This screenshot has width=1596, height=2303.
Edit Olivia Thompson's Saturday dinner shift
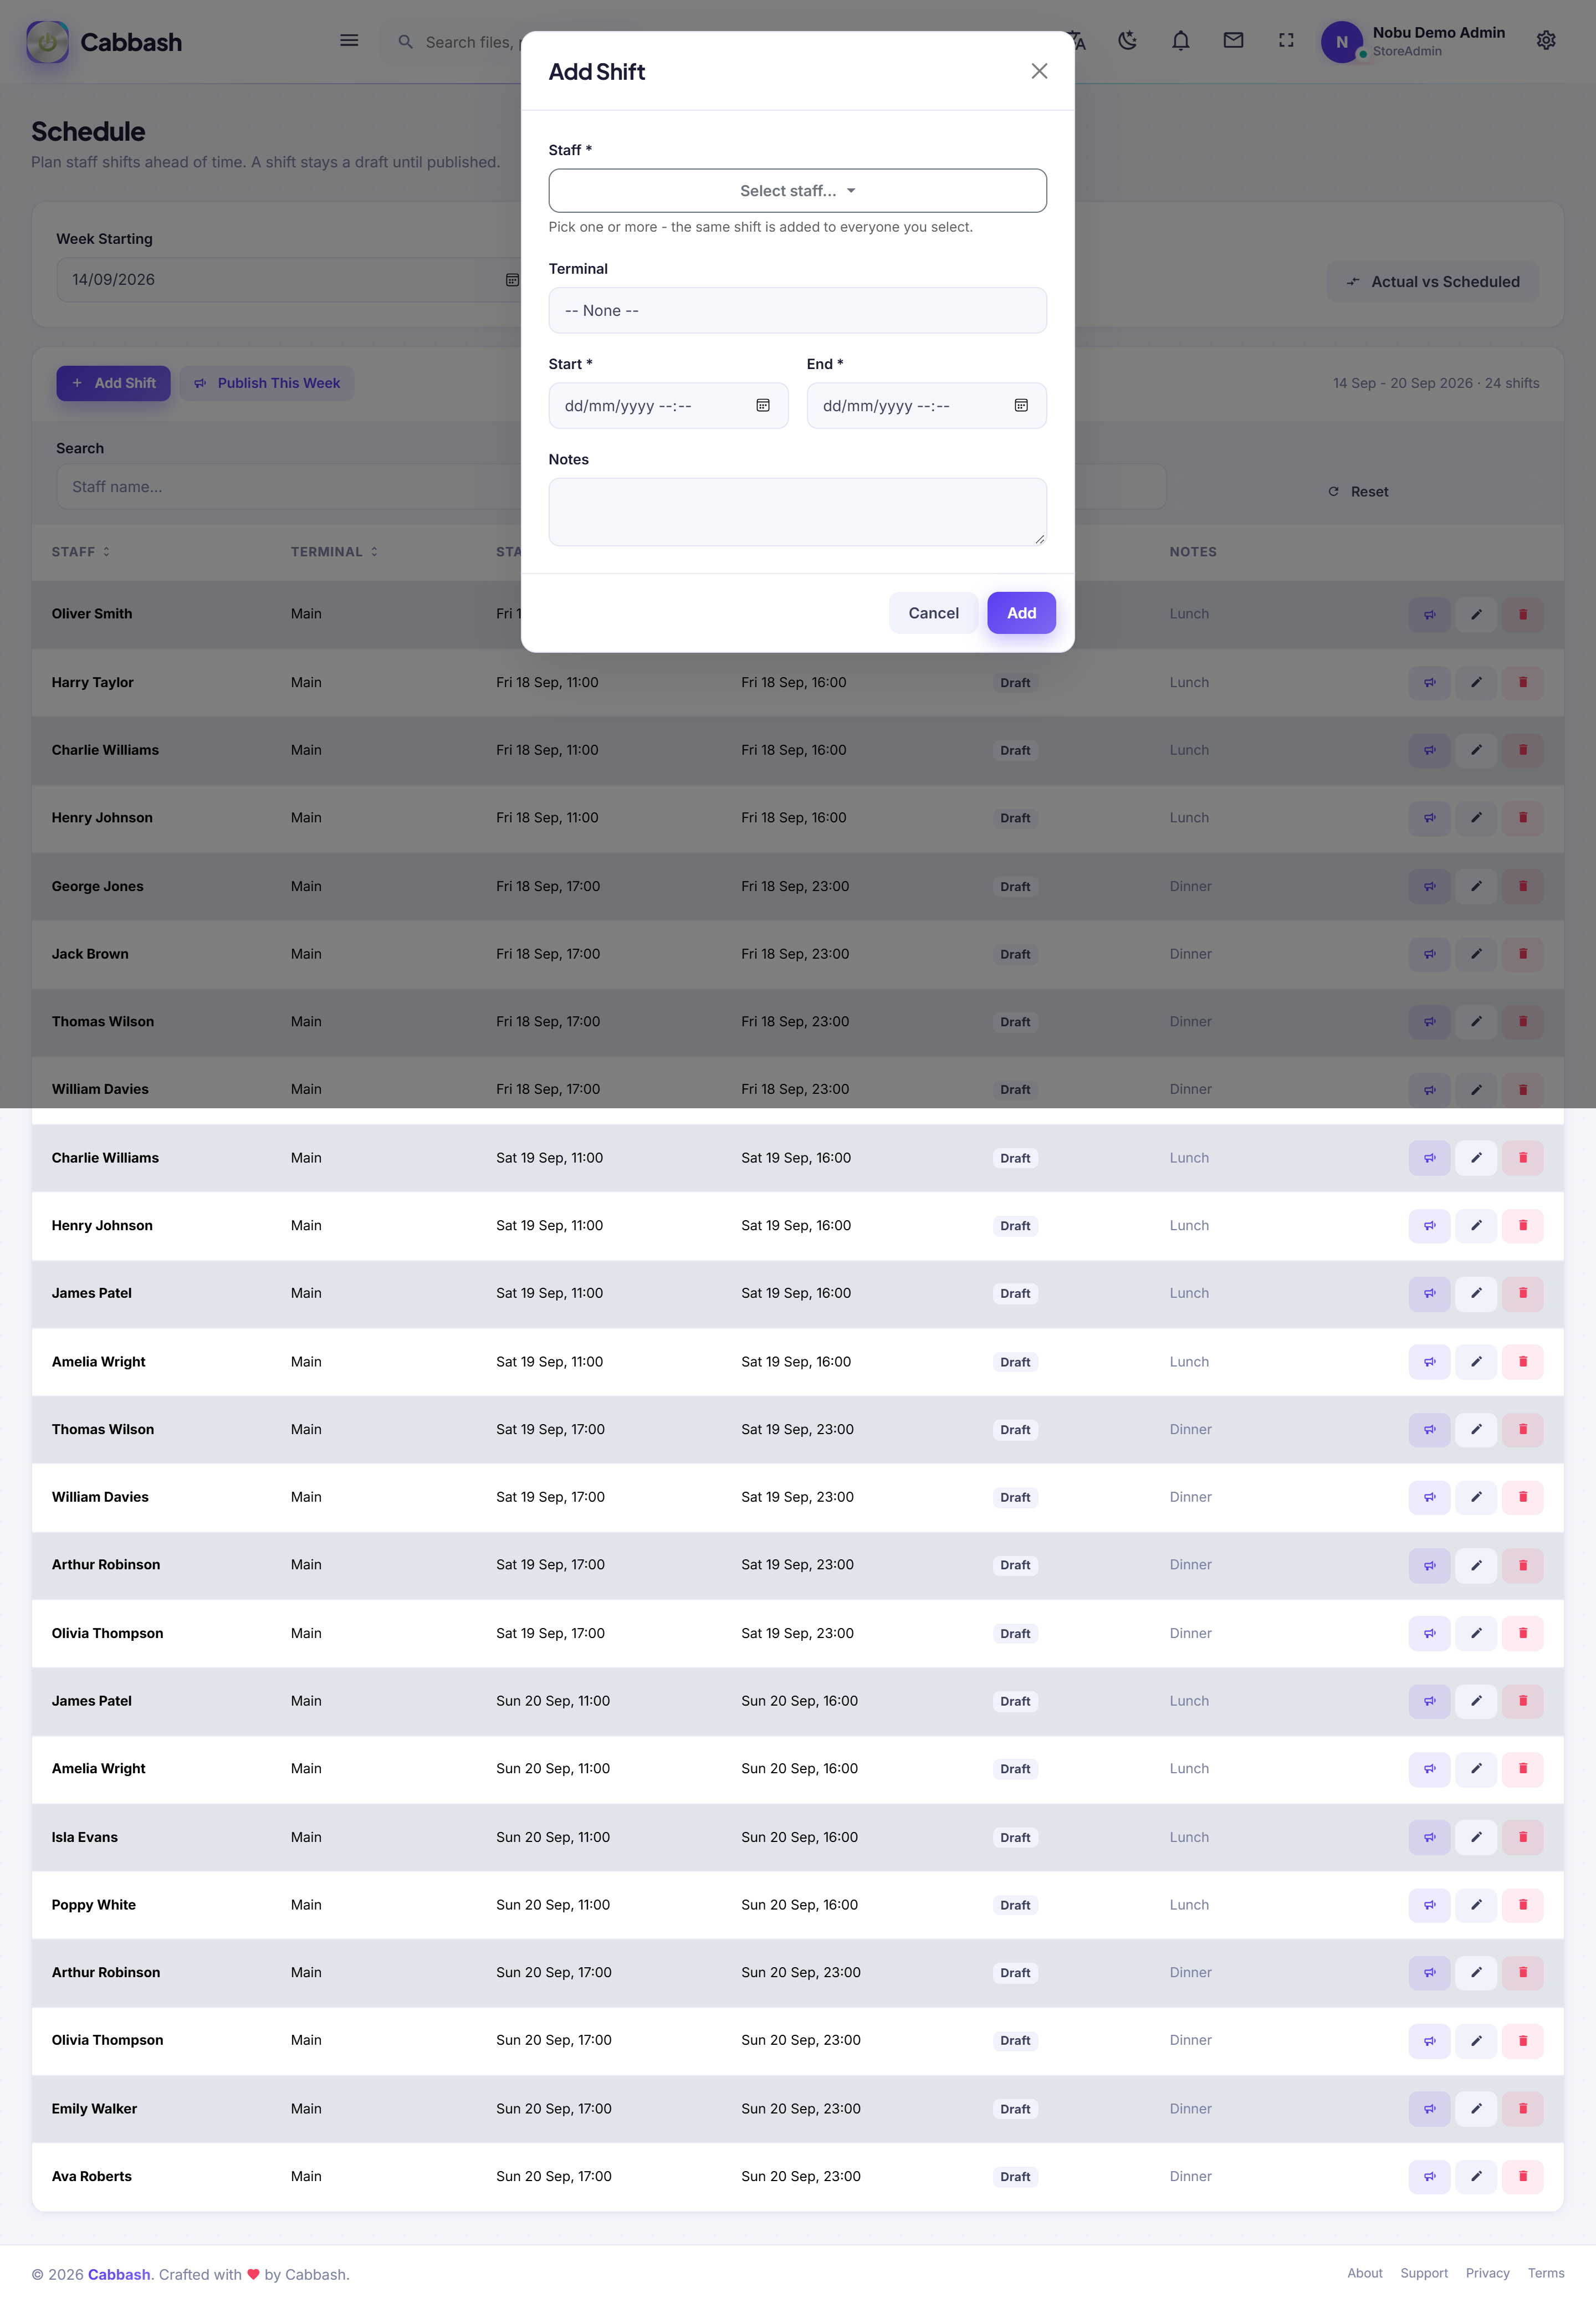tap(1475, 1634)
